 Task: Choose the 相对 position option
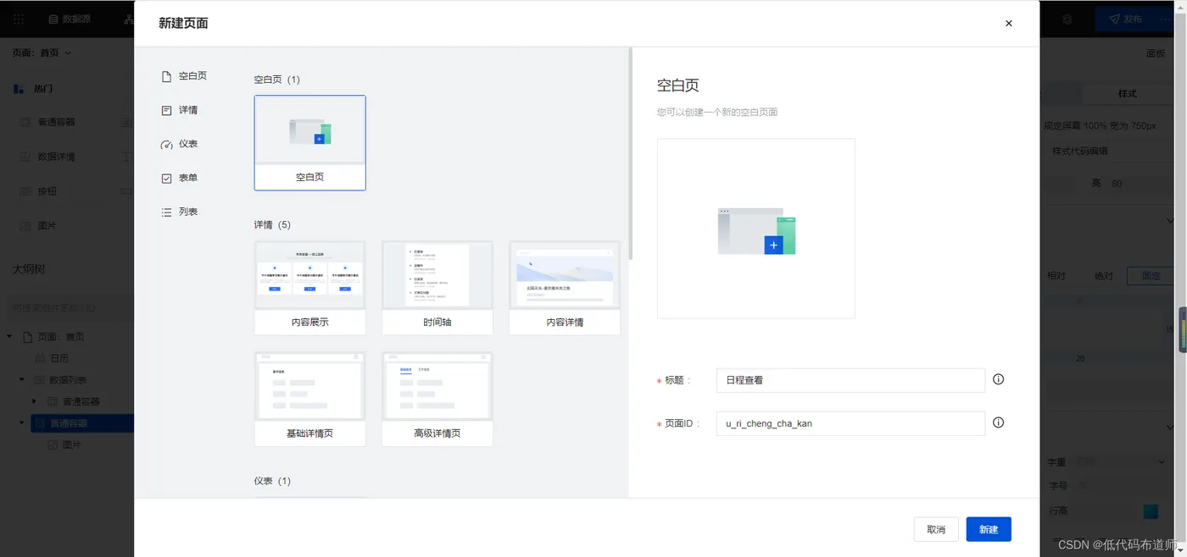coord(1056,276)
